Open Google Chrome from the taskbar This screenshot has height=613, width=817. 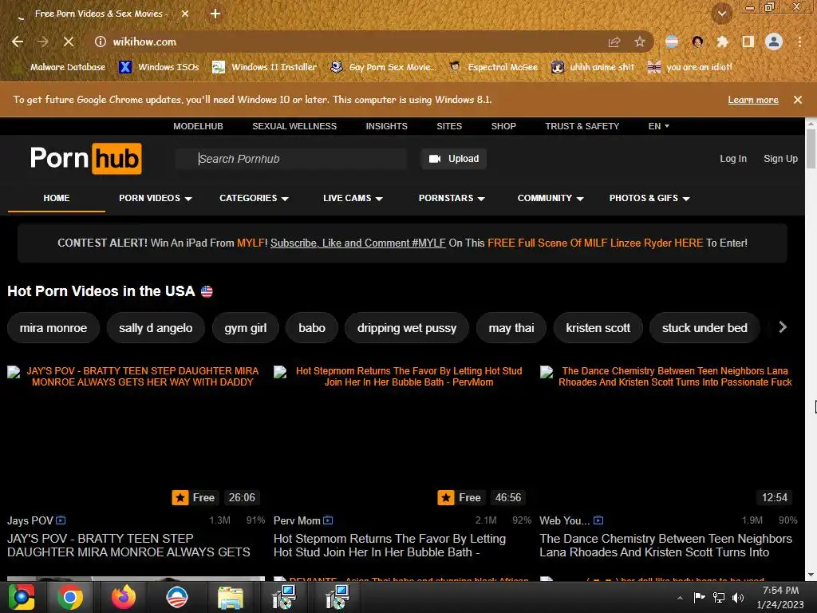point(70,597)
